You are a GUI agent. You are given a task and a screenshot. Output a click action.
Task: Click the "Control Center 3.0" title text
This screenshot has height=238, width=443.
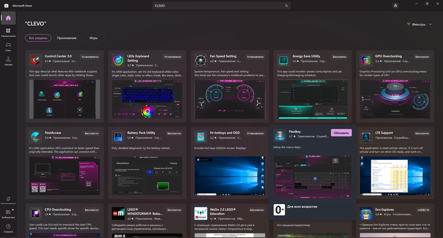(58, 56)
